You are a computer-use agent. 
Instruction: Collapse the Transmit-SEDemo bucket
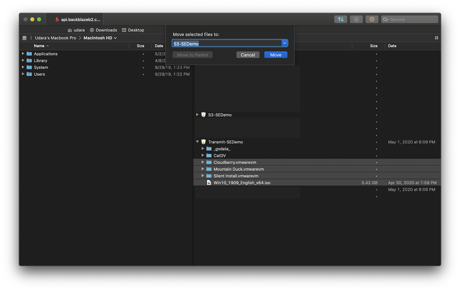click(197, 142)
